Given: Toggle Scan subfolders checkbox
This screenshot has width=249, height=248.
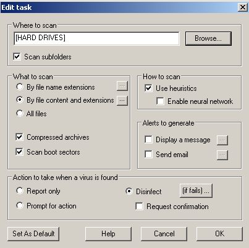Looking at the screenshot, I should point(17,56).
